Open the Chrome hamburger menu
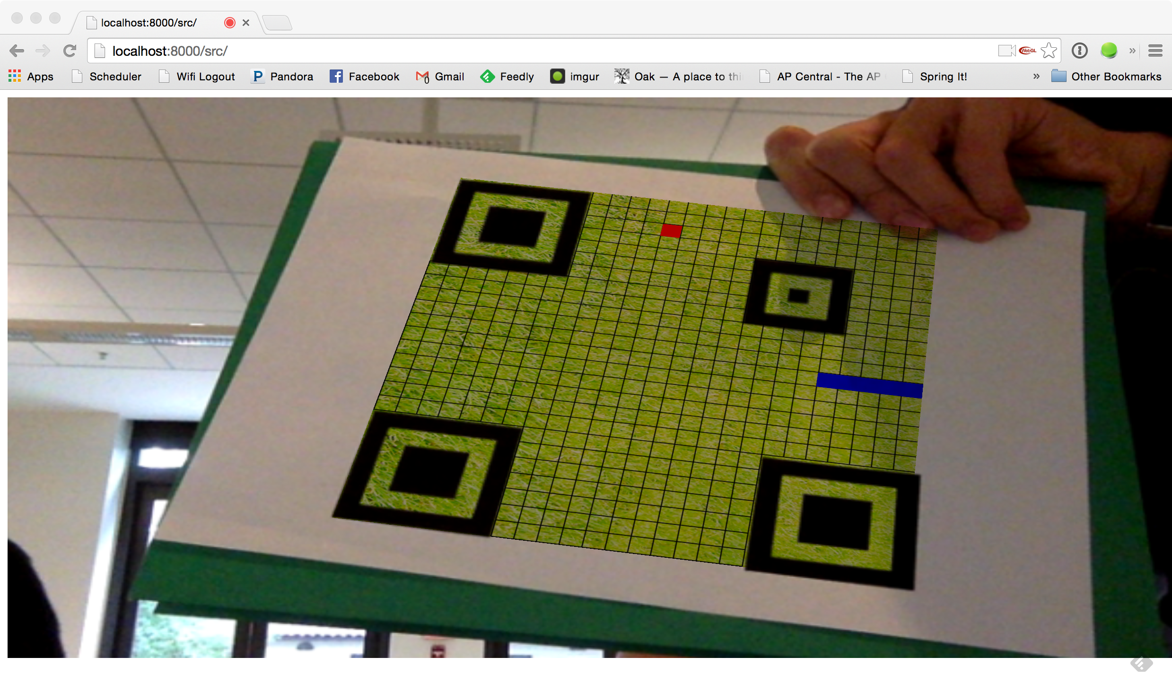The width and height of the screenshot is (1172, 692). (1155, 51)
